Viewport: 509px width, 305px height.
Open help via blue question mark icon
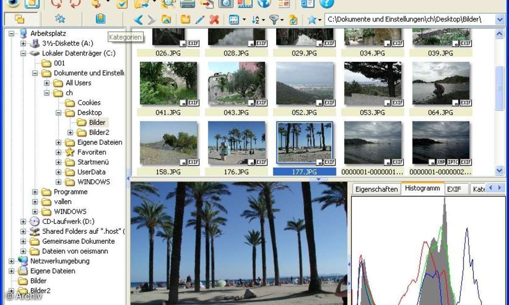pos(327,3)
